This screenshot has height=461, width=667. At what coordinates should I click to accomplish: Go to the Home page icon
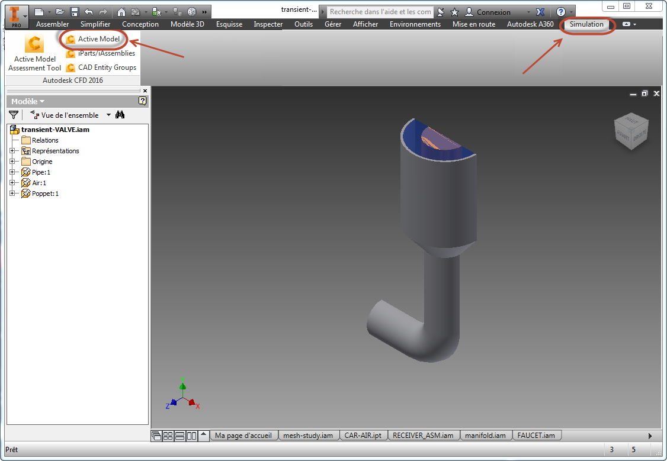pos(121,12)
